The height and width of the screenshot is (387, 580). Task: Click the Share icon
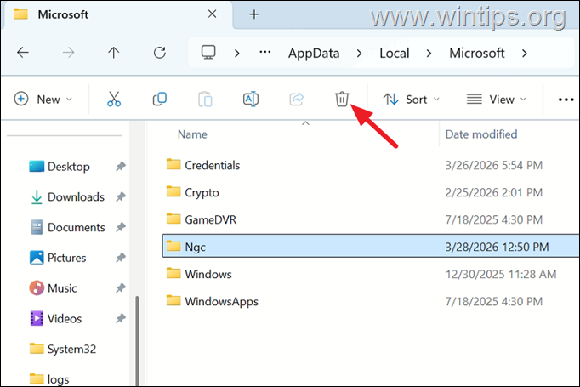pyautogui.click(x=296, y=100)
